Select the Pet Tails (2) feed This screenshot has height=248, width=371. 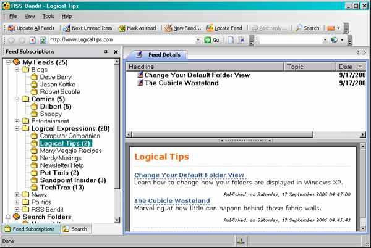click(59, 173)
